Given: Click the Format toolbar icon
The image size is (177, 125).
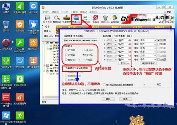Looking at the screenshot, I should 96,19.
